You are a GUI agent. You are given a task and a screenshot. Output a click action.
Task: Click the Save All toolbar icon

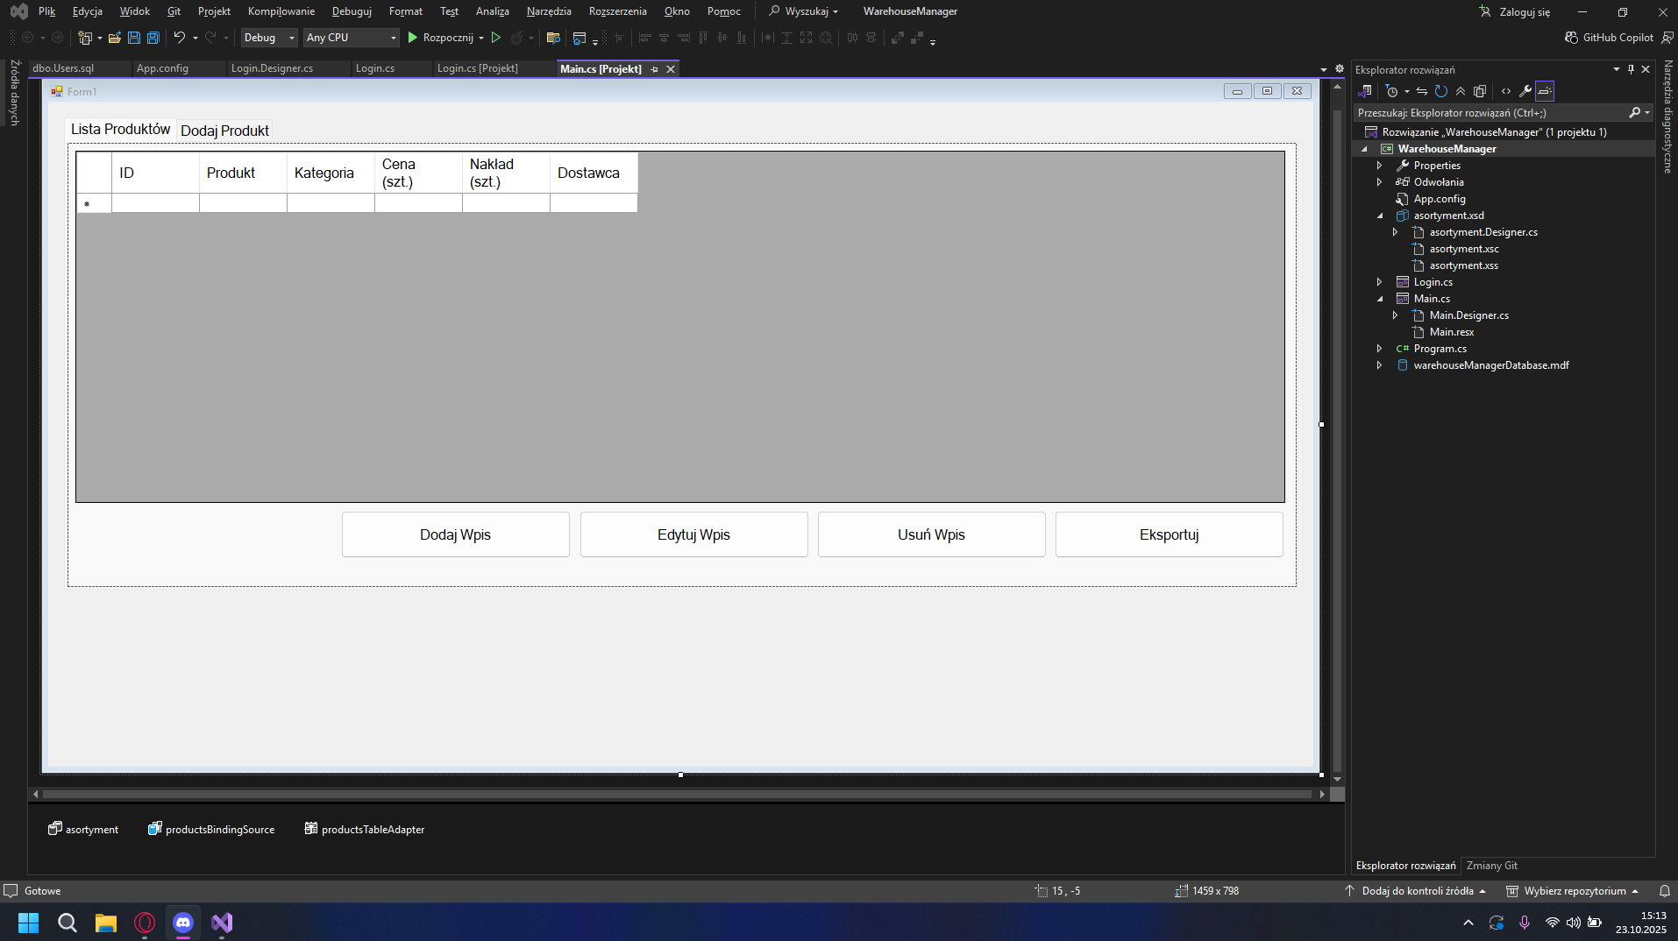(x=153, y=38)
